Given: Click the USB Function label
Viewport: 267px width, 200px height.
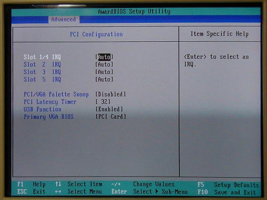Looking at the screenshot, I should tap(42, 109).
